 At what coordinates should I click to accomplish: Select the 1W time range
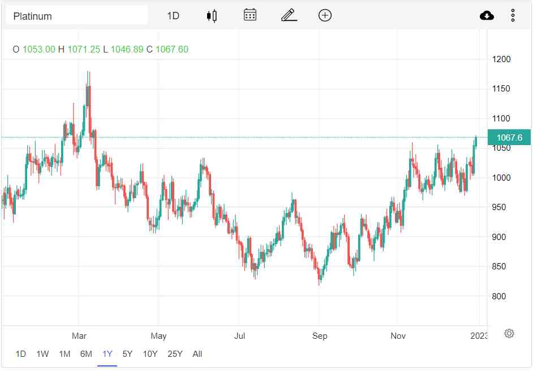[42, 354]
